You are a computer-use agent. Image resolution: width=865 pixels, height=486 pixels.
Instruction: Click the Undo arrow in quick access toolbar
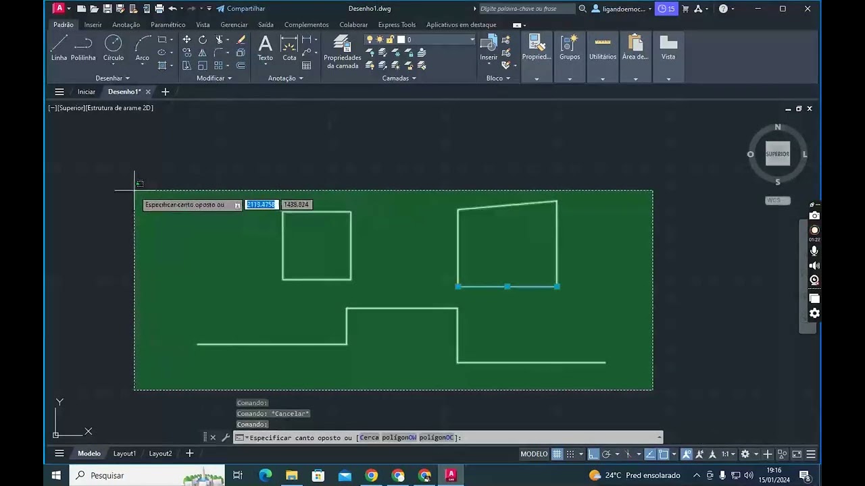pos(173,9)
